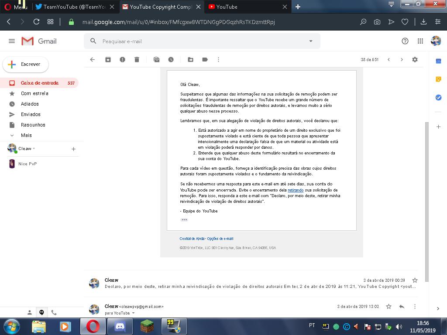Switch to hangouts contacts tab
This screenshot has width=447, height=335.
click(29, 312)
